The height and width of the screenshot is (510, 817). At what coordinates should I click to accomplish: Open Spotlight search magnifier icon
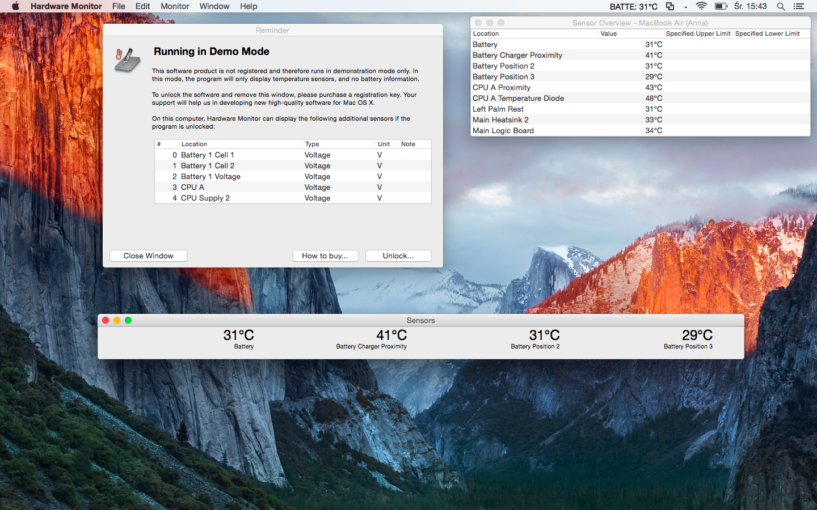click(781, 6)
